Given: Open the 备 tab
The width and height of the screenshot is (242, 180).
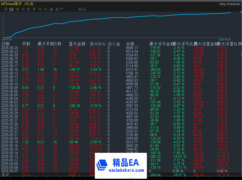Looking at the screenshot, I should pos(51,9).
